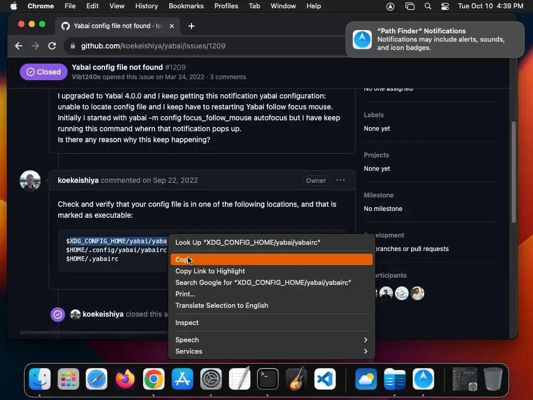Open App Store from the Dock
This screenshot has width=533, height=400.
pos(182,379)
